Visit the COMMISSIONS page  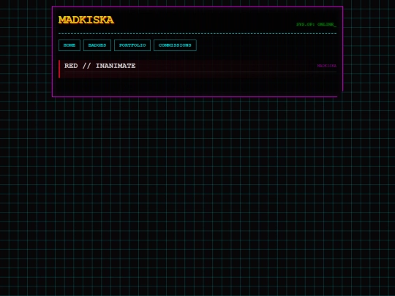[175, 45]
